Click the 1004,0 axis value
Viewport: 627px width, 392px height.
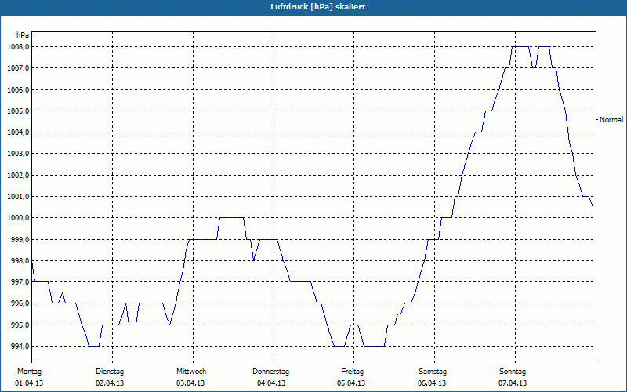18,132
